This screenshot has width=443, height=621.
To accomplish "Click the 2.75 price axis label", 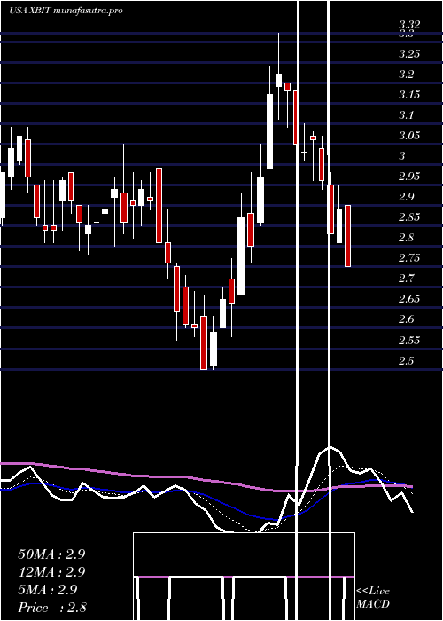I will click(409, 258).
